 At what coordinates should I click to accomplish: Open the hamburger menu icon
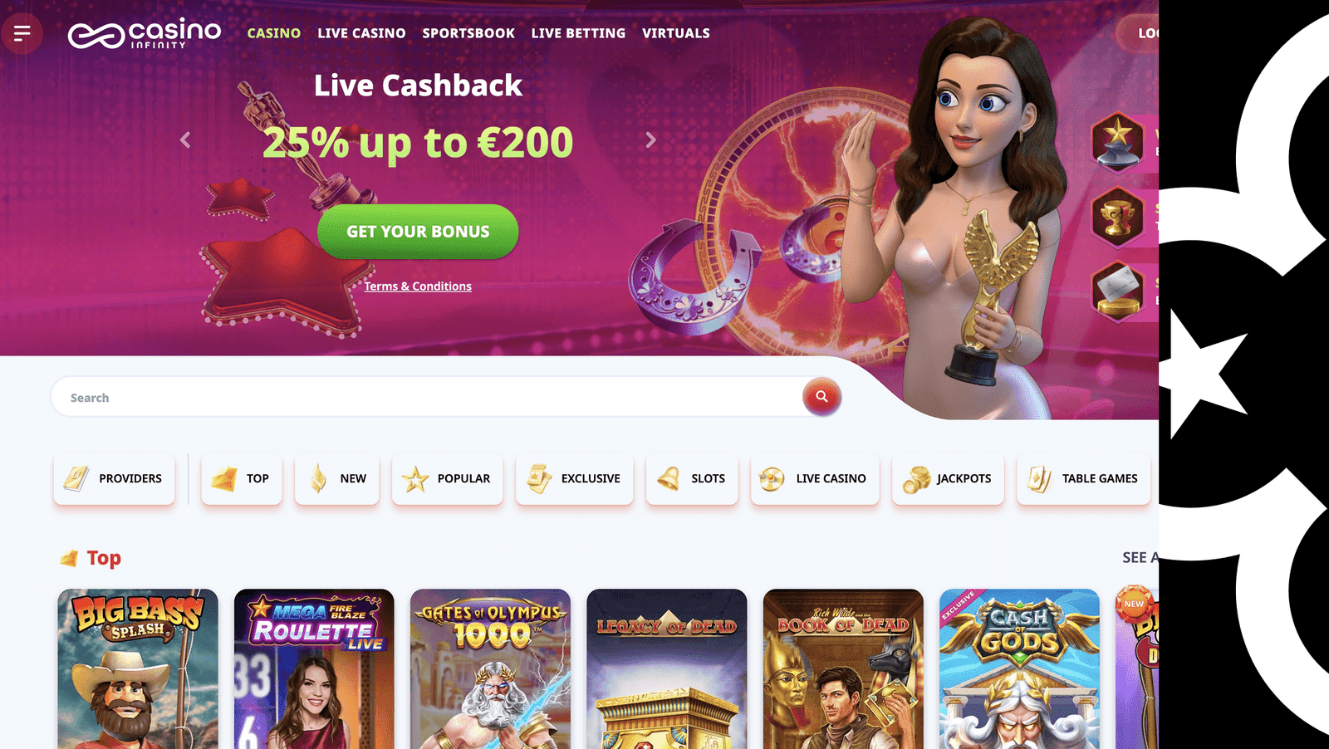(22, 33)
